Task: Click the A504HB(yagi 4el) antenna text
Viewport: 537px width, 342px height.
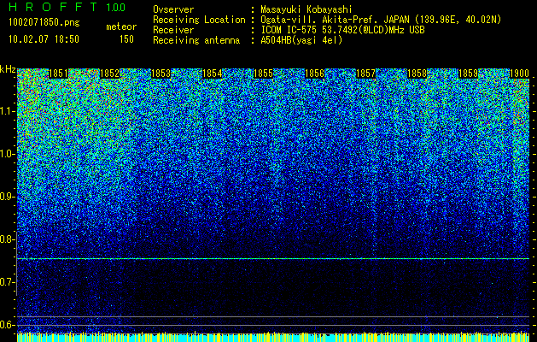Action: pyautogui.click(x=301, y=40)
